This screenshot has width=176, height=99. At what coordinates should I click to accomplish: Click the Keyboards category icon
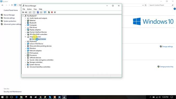coord(28,41)
